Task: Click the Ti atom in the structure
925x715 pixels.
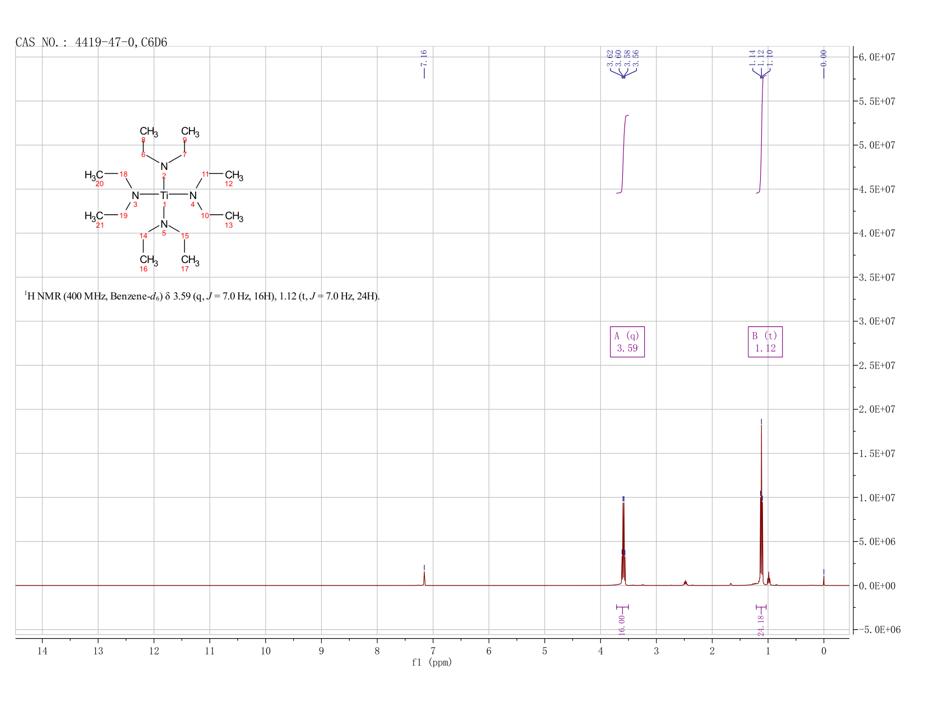Action: pos(164,195)
